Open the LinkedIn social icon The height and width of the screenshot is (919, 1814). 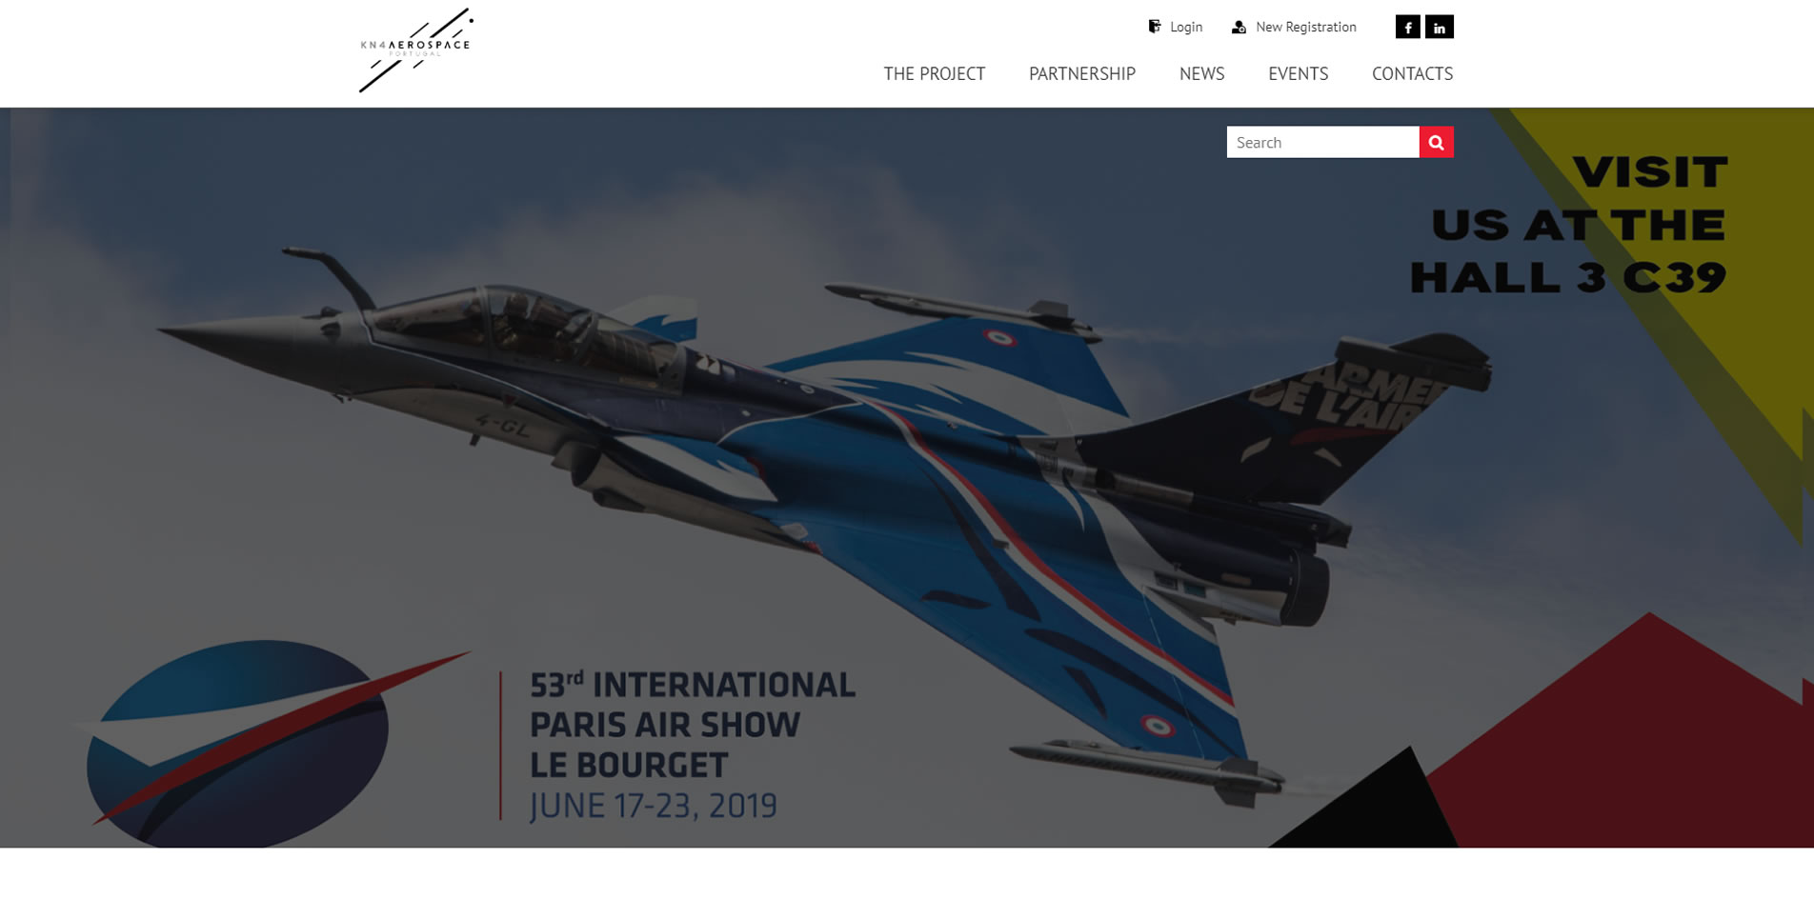pyautogui.click(x=1440, y=27)
